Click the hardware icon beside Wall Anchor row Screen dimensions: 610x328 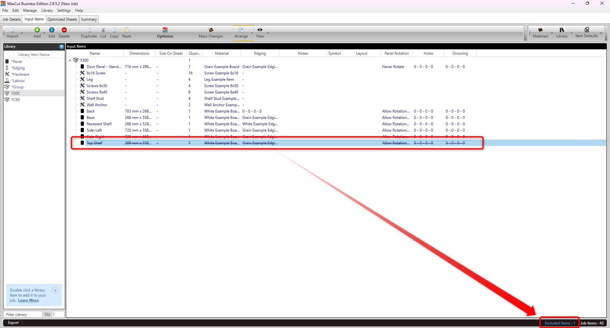pos(82,105)
